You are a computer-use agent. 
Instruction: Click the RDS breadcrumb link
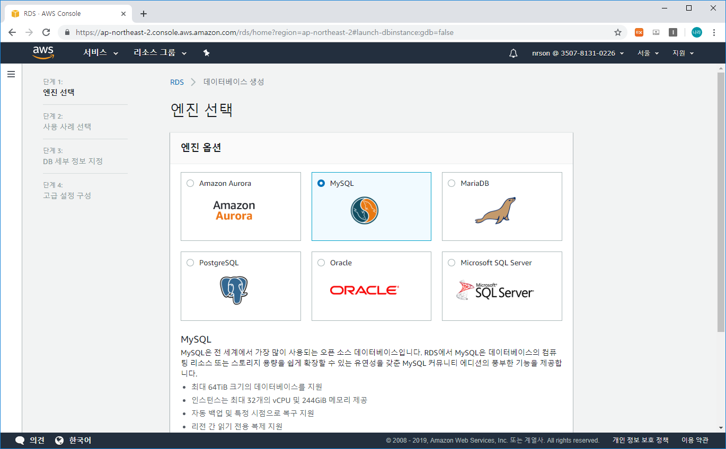pyautogui.click(x=177, y=82)
